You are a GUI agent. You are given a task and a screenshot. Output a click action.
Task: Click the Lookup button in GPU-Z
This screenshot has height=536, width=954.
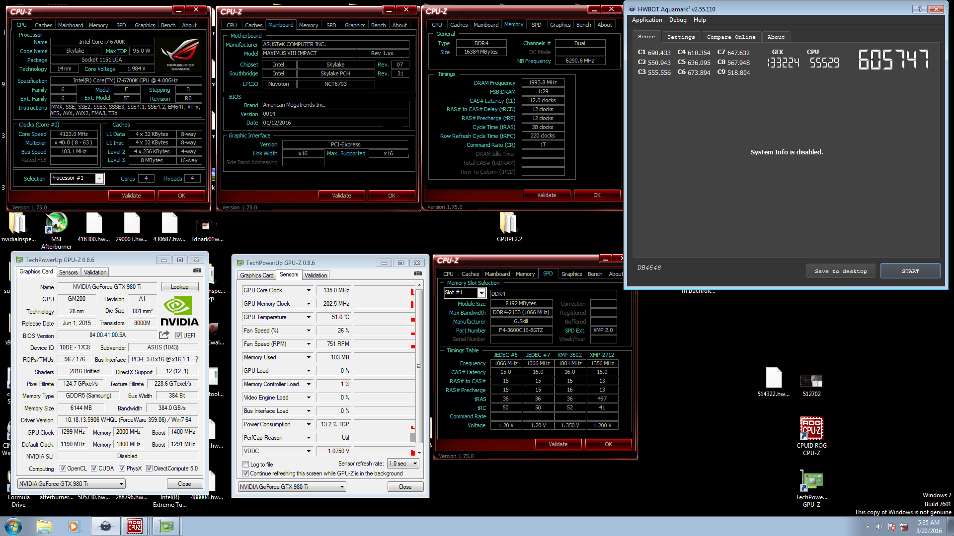pyautogui.click(x=179, y=287)
